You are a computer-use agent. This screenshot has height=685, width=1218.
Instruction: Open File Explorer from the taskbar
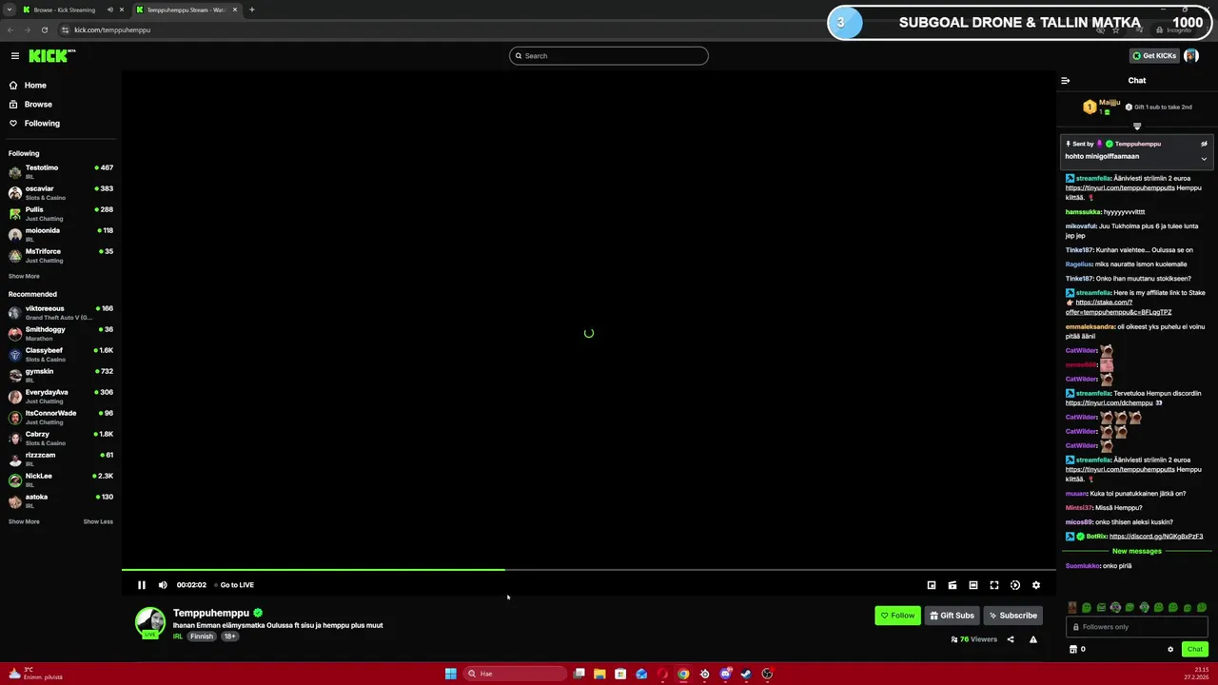(x=599, y=674)
